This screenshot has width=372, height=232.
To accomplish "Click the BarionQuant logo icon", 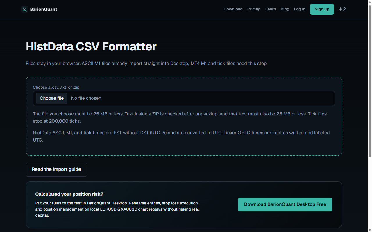I will (x=25, y=9).
